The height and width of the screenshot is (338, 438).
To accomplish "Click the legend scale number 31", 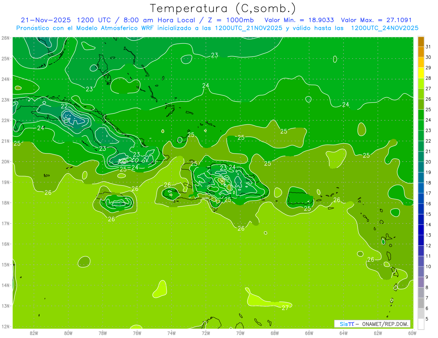I will click(x=428, y=47).
